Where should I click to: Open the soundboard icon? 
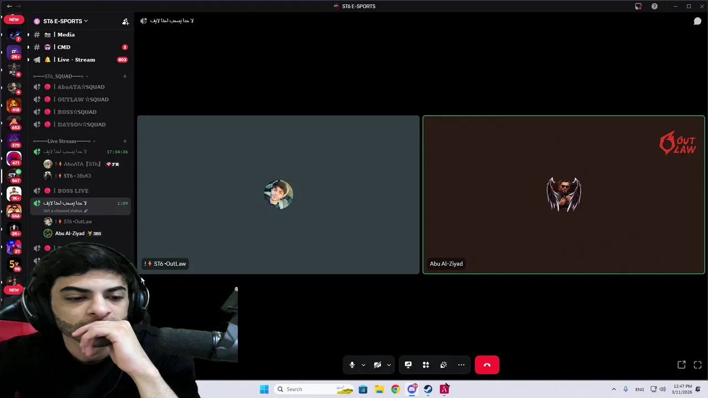(444, 365)
